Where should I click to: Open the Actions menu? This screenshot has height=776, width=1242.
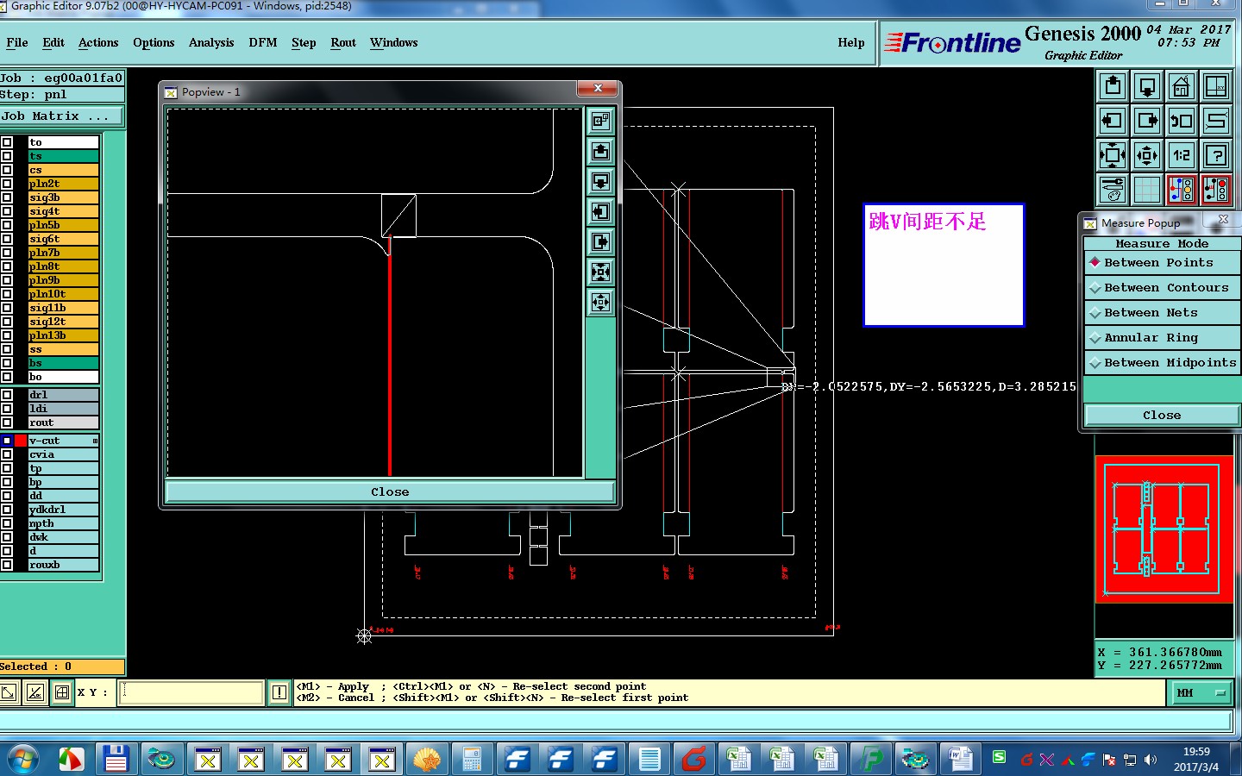98,42
